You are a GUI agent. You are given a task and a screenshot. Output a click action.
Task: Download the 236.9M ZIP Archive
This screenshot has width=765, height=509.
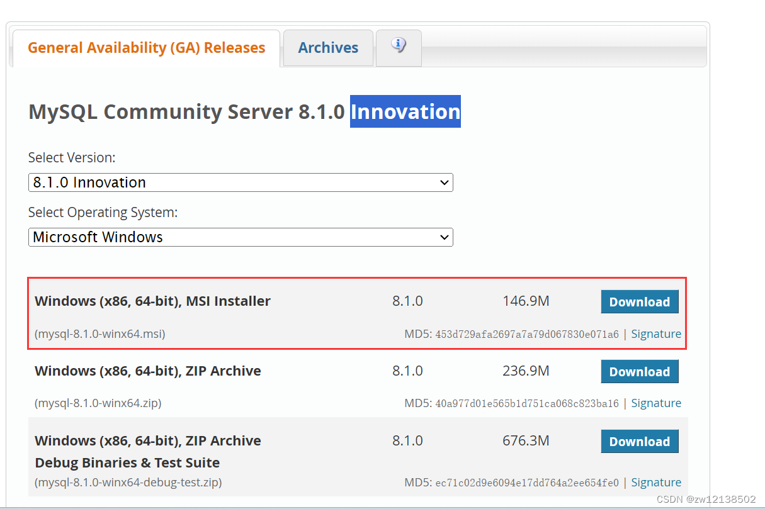(640, 372)
